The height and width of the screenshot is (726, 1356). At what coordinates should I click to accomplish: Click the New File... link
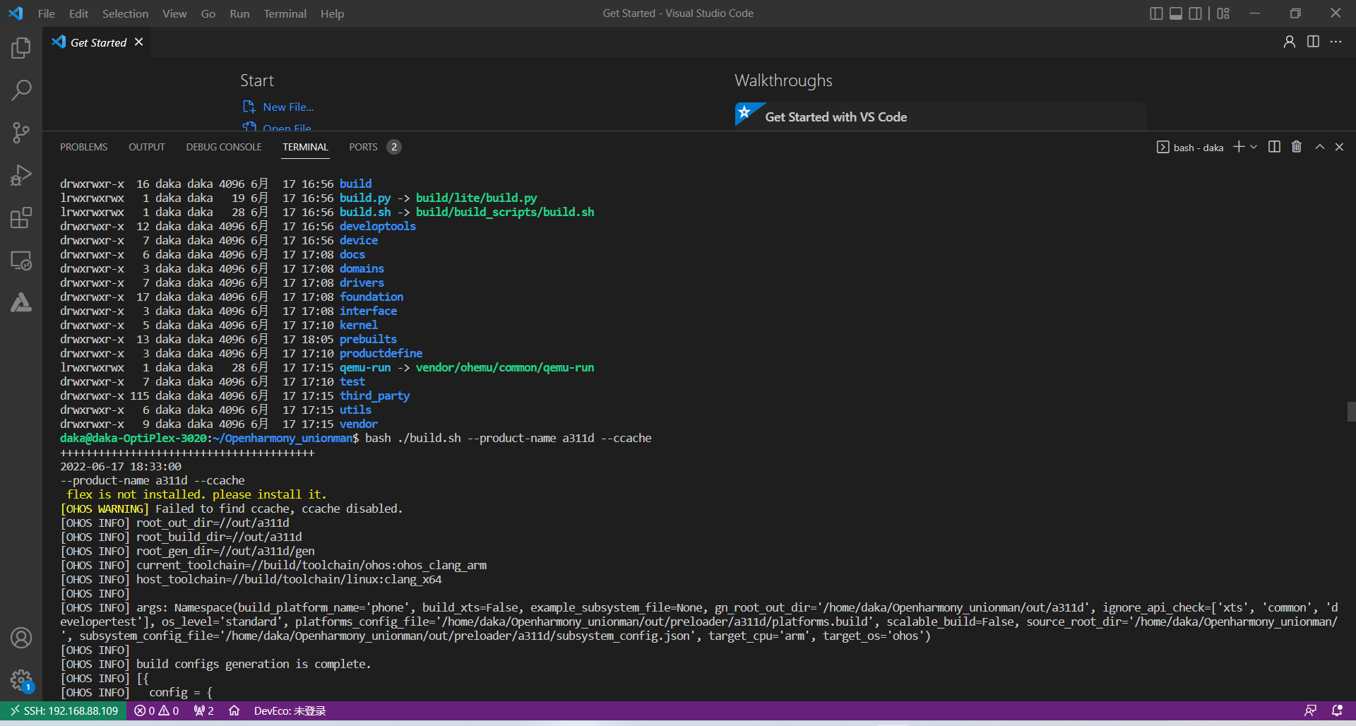[x=287, y=107]
